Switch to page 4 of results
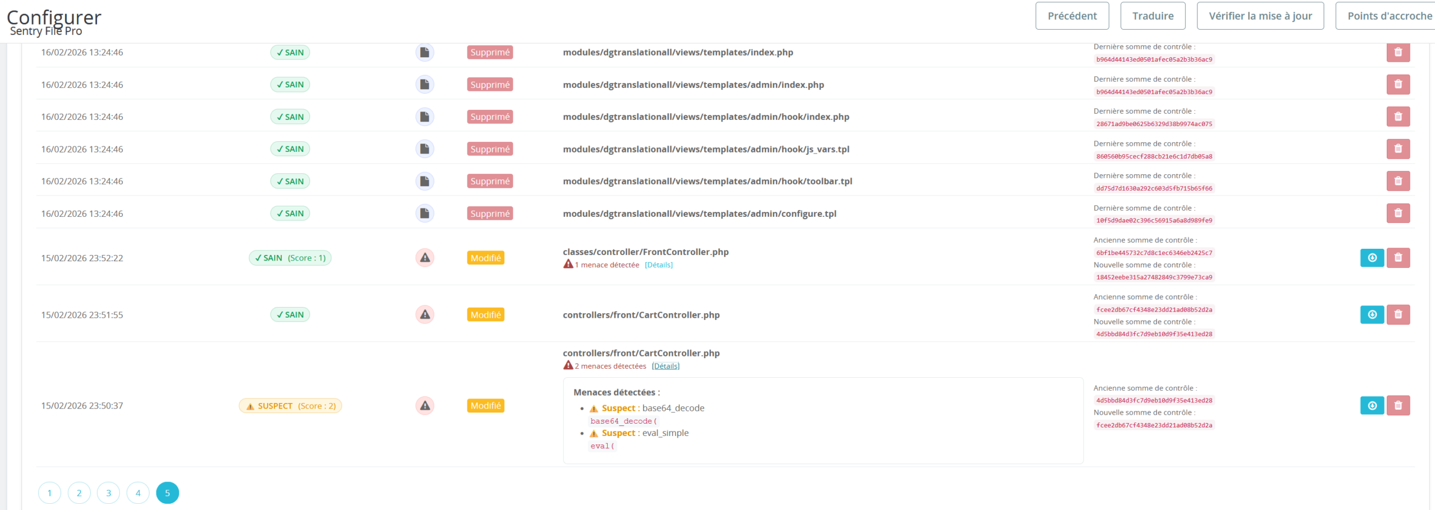The width and height of the screenshot is (1435, 510). point(138,493)
